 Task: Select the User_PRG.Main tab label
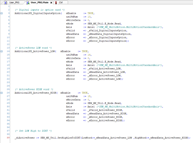click(40, 3)
